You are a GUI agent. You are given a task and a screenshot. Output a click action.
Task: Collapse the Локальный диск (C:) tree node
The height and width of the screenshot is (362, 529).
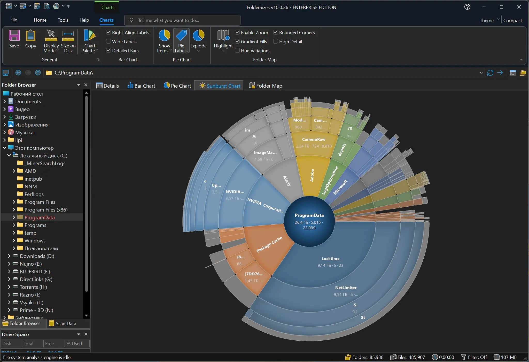point(9,156)
